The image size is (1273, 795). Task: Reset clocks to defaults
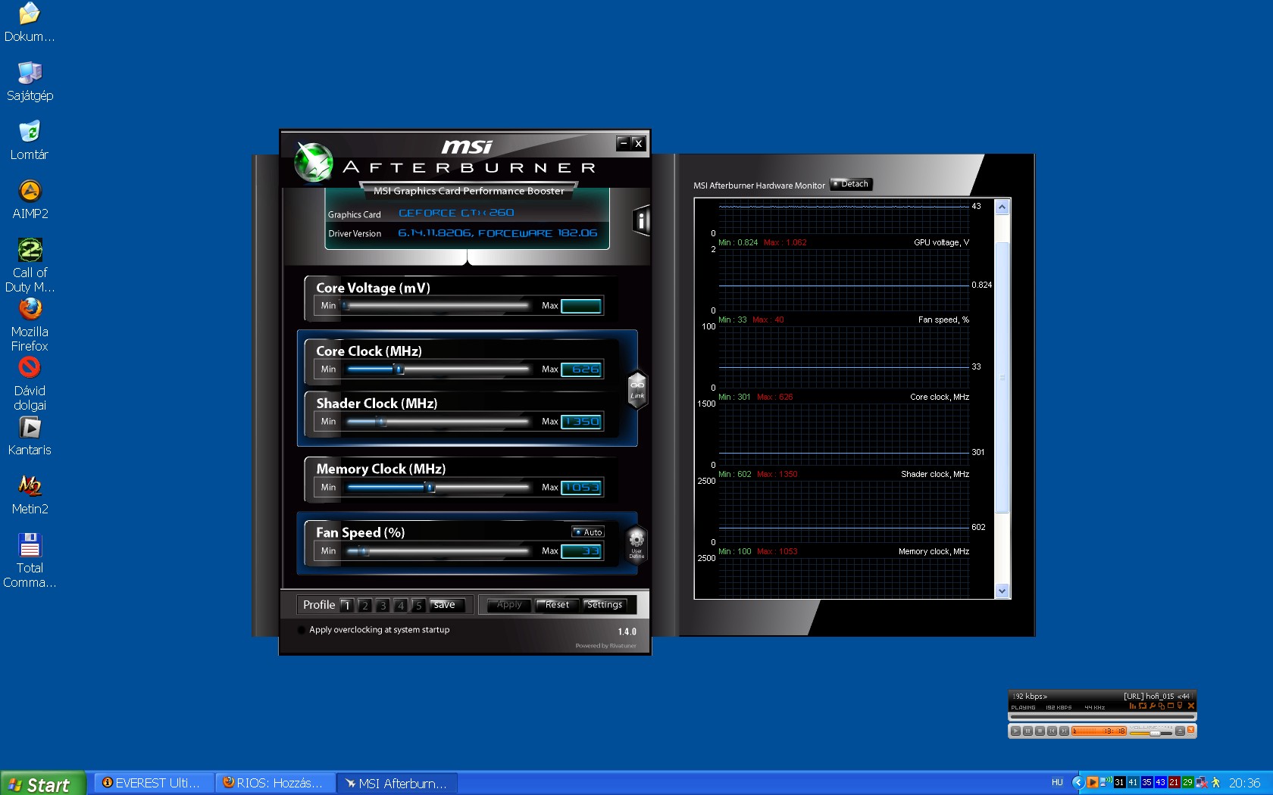[557, 605]
